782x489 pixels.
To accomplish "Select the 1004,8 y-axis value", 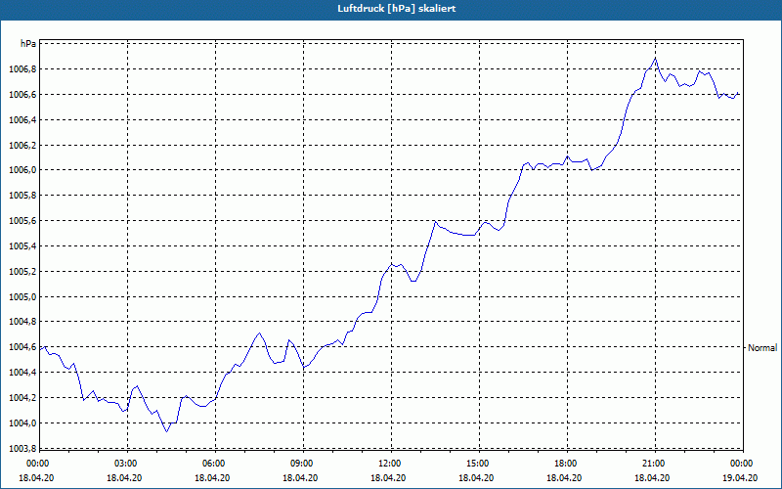I will coord(22,322).
